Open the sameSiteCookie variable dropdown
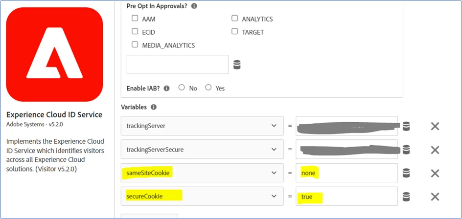462x219 pixels. tap(202, 173)
